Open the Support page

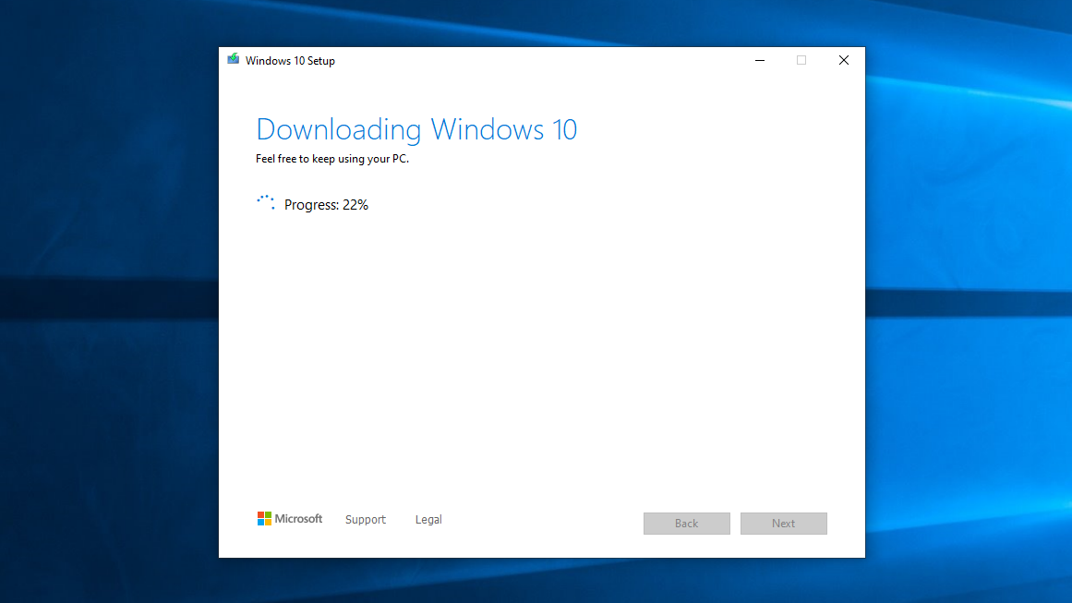click(365, 519)
